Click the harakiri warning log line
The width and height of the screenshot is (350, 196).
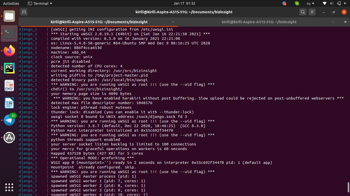point(199,98)
